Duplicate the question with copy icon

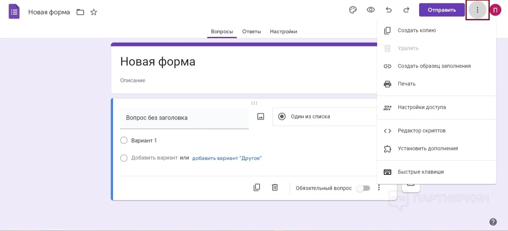[x=257, y=188]
